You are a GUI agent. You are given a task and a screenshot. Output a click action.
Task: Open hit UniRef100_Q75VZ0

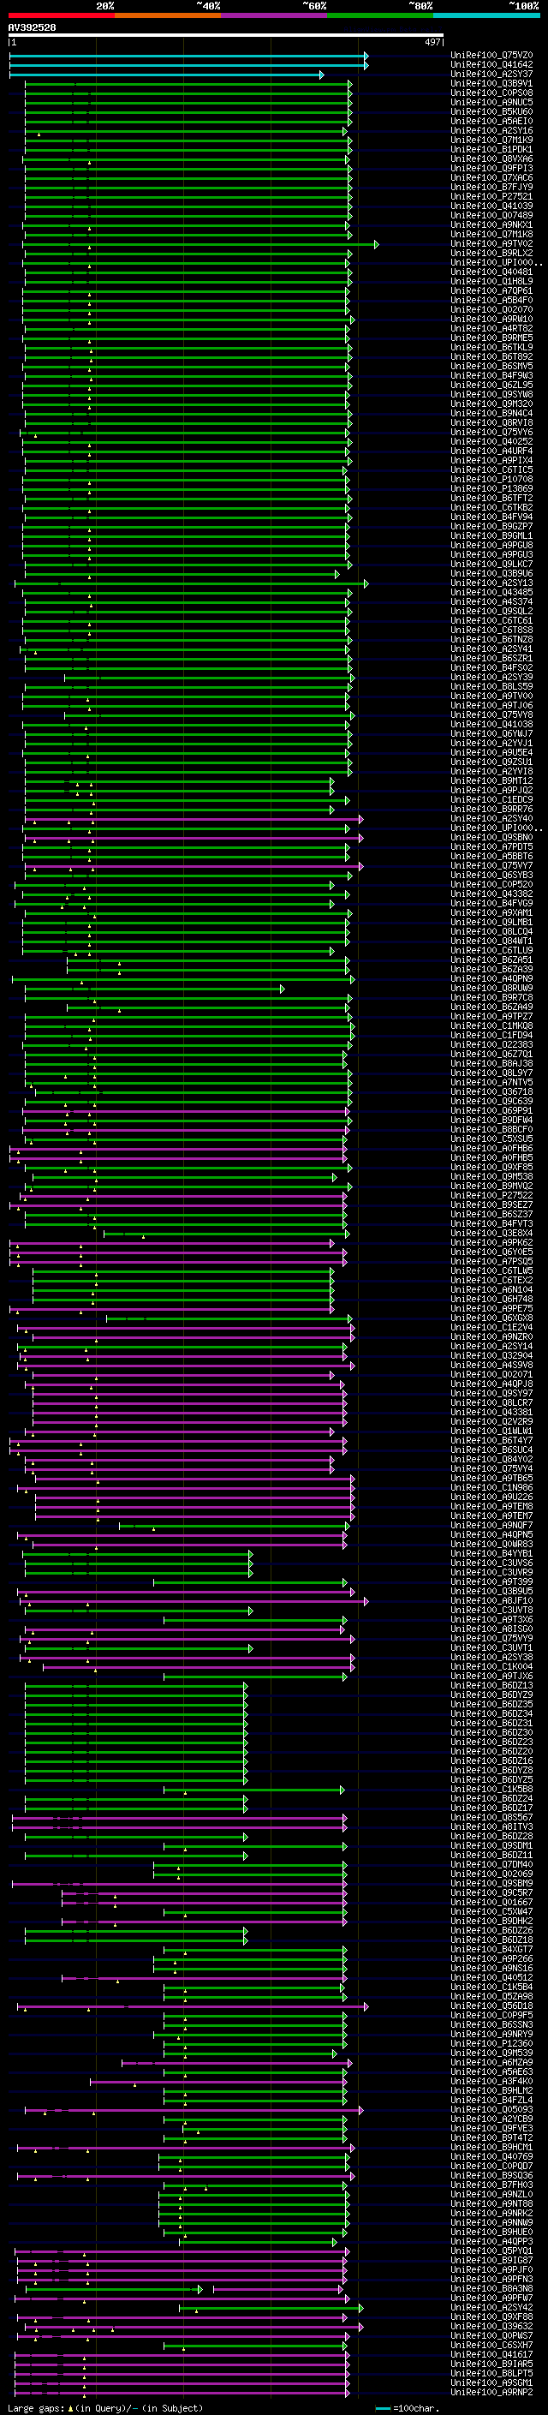point(491,56)
